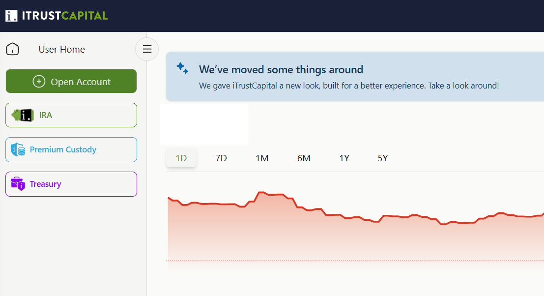Switch chart to 6M range
The height and width of the screenshot is (296, 544).
coord(304,158)
